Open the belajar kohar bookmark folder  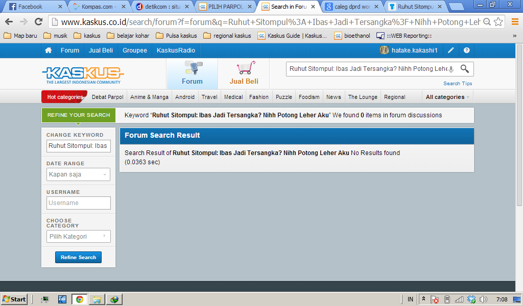[x=128, y=36]
